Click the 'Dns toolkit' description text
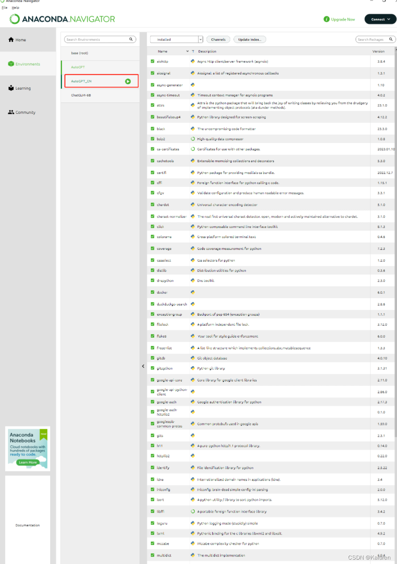The image size is (397, 564). [206, 281]
